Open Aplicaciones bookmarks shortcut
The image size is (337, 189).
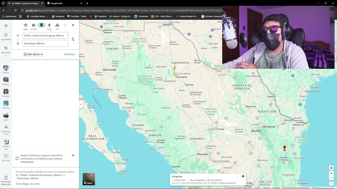coord(9,16)
